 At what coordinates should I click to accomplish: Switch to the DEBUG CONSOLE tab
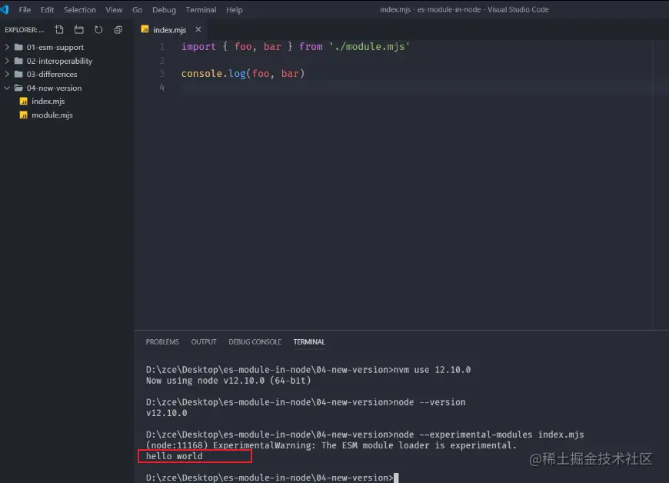[x=255, y=341]
